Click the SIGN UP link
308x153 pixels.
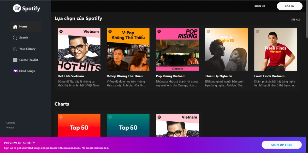click(x=260, y=6)
